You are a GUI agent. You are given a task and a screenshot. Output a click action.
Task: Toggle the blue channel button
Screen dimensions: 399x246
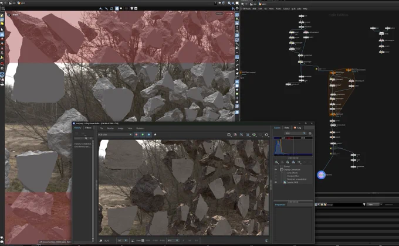(149, 135)
